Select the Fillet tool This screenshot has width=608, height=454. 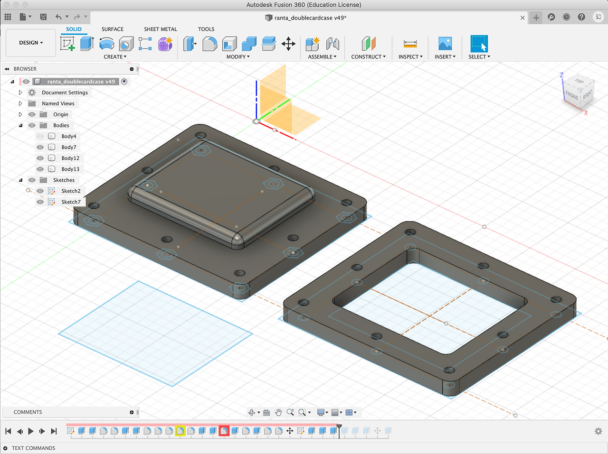click(x=210, y=44)
